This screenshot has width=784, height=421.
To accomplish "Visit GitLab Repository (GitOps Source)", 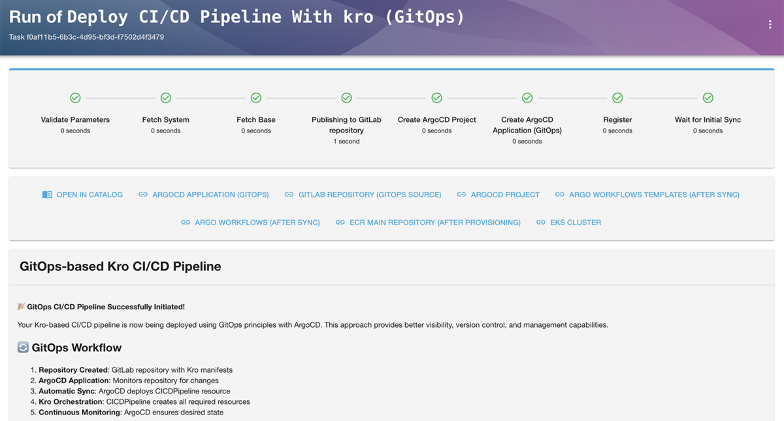I will pyautogui.click(x=370, y=195).
